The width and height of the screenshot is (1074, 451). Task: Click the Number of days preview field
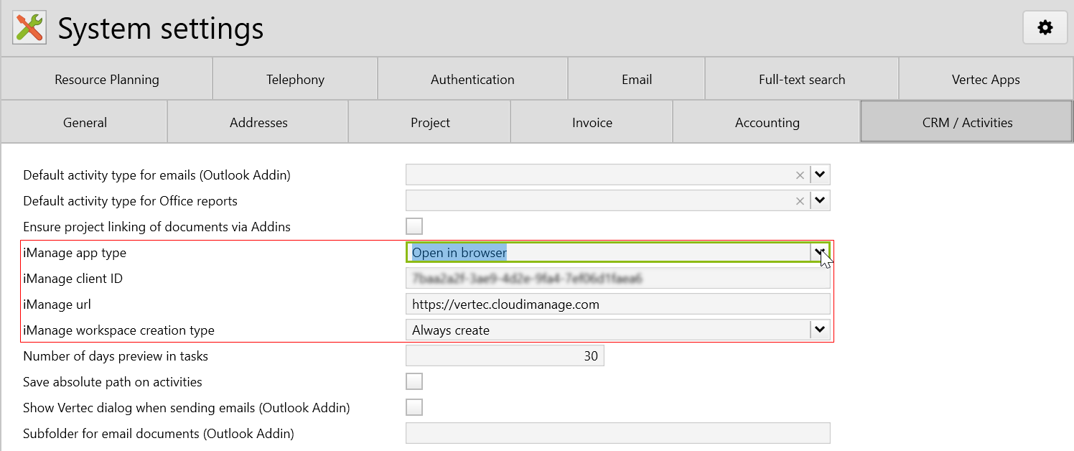pyautogui.click(x=505, y=356)
